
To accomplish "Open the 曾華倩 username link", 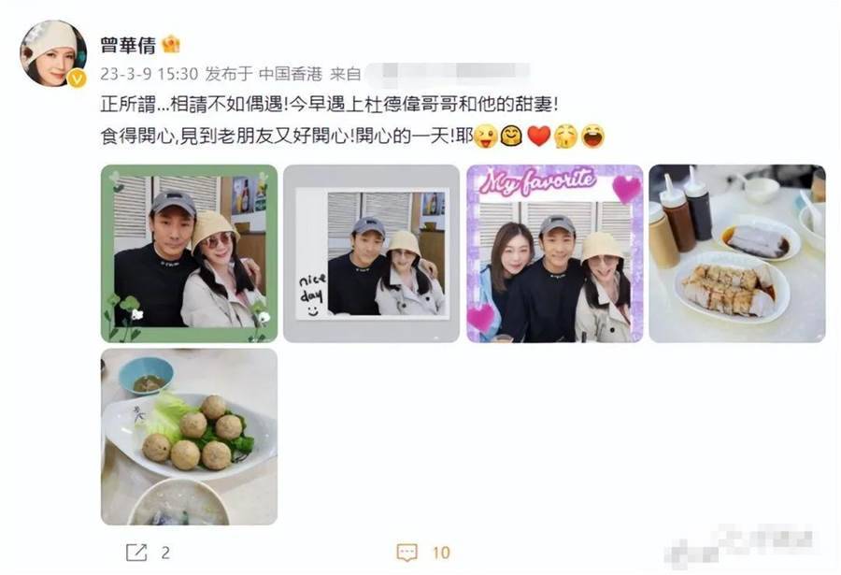I will click(x=128, y=45).
